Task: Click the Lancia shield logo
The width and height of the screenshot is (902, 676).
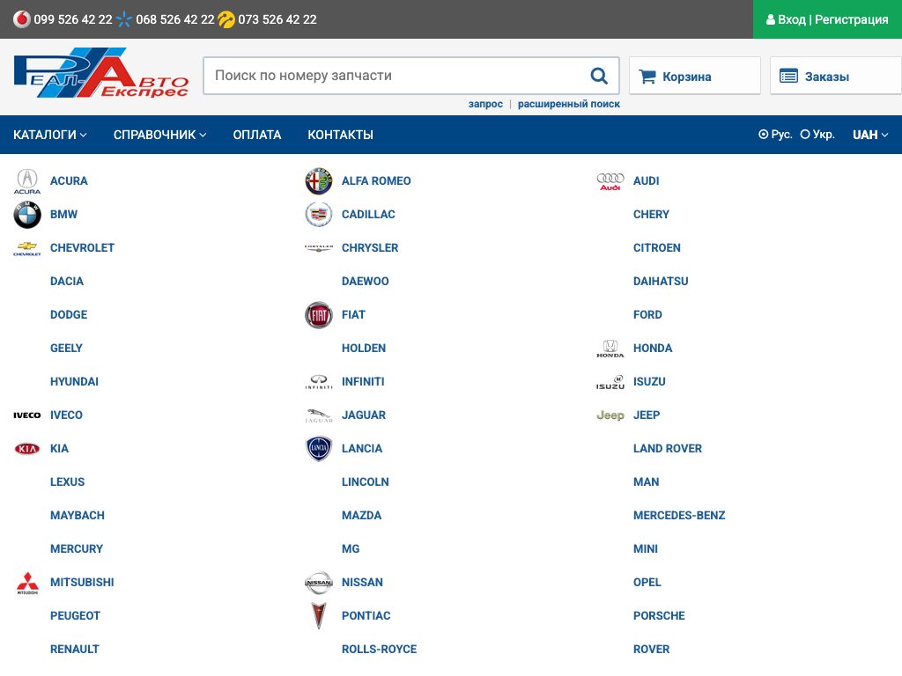Action: pos(319,448)
